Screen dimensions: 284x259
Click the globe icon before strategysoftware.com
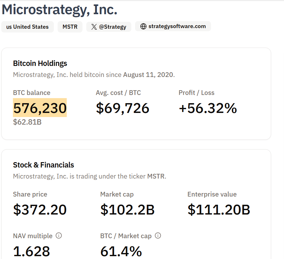point(143,26)
